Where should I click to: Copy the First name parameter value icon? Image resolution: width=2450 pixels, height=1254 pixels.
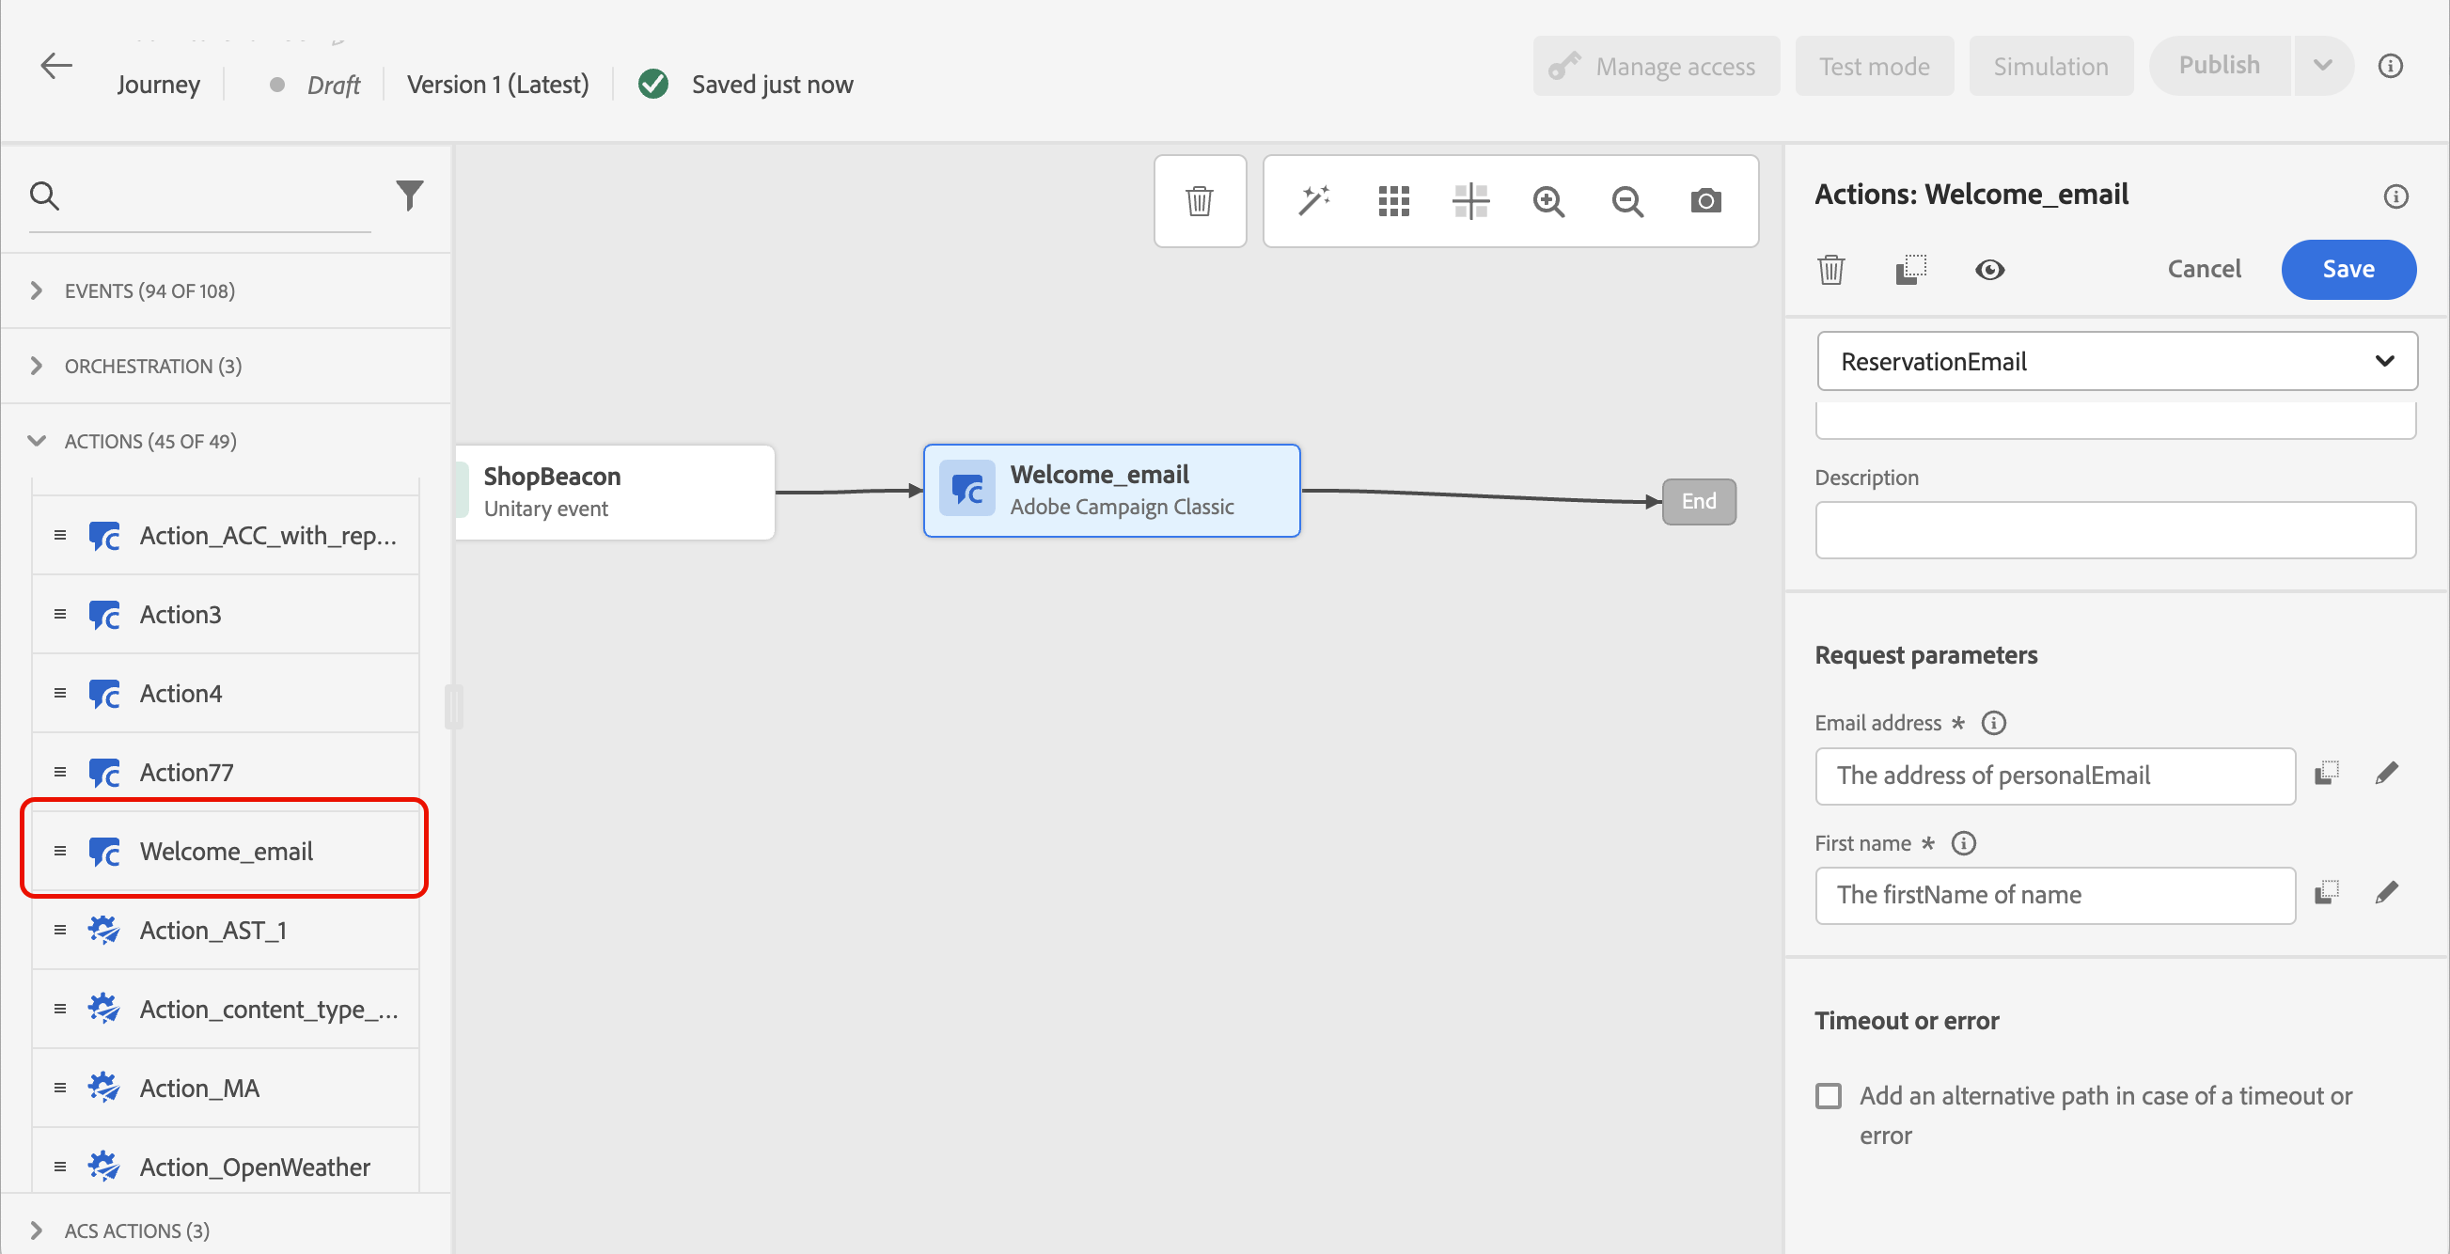point(2326,893)
